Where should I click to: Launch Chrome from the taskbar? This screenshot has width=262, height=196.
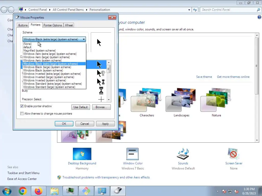23,191
